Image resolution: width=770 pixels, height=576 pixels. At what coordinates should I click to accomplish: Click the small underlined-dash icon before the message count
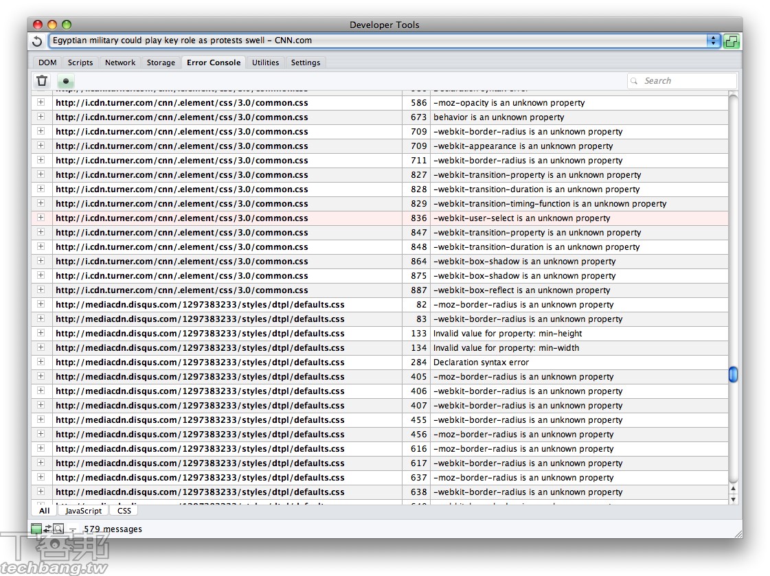(73, 529)
